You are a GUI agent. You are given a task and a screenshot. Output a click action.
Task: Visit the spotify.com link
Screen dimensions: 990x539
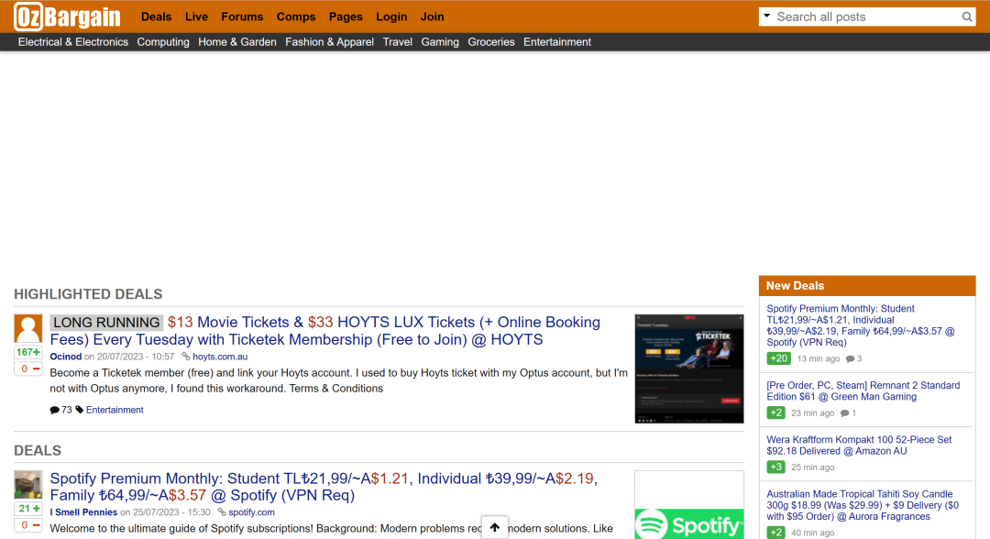click(x=251, y=512)
